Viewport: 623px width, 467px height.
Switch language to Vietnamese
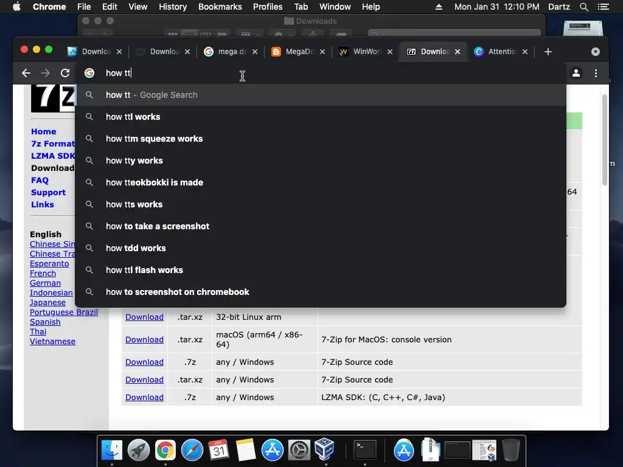tap(52, 342)
